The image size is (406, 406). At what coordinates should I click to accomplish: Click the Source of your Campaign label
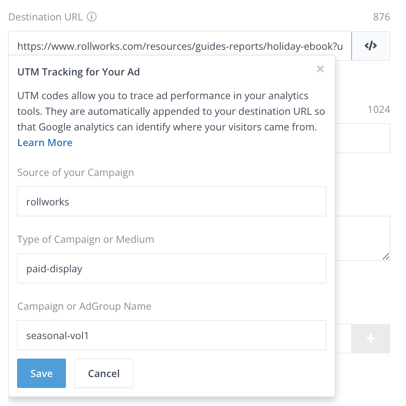tap(75, 173)
